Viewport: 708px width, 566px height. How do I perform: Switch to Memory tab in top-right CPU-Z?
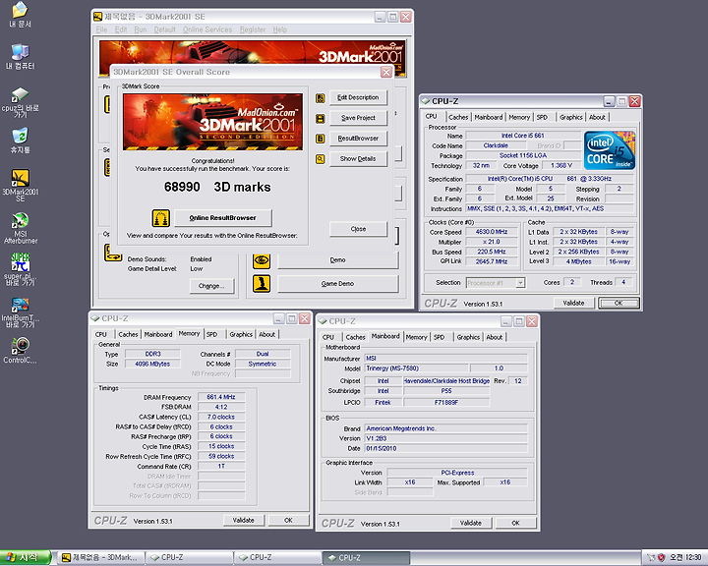[x=519, y=117]
